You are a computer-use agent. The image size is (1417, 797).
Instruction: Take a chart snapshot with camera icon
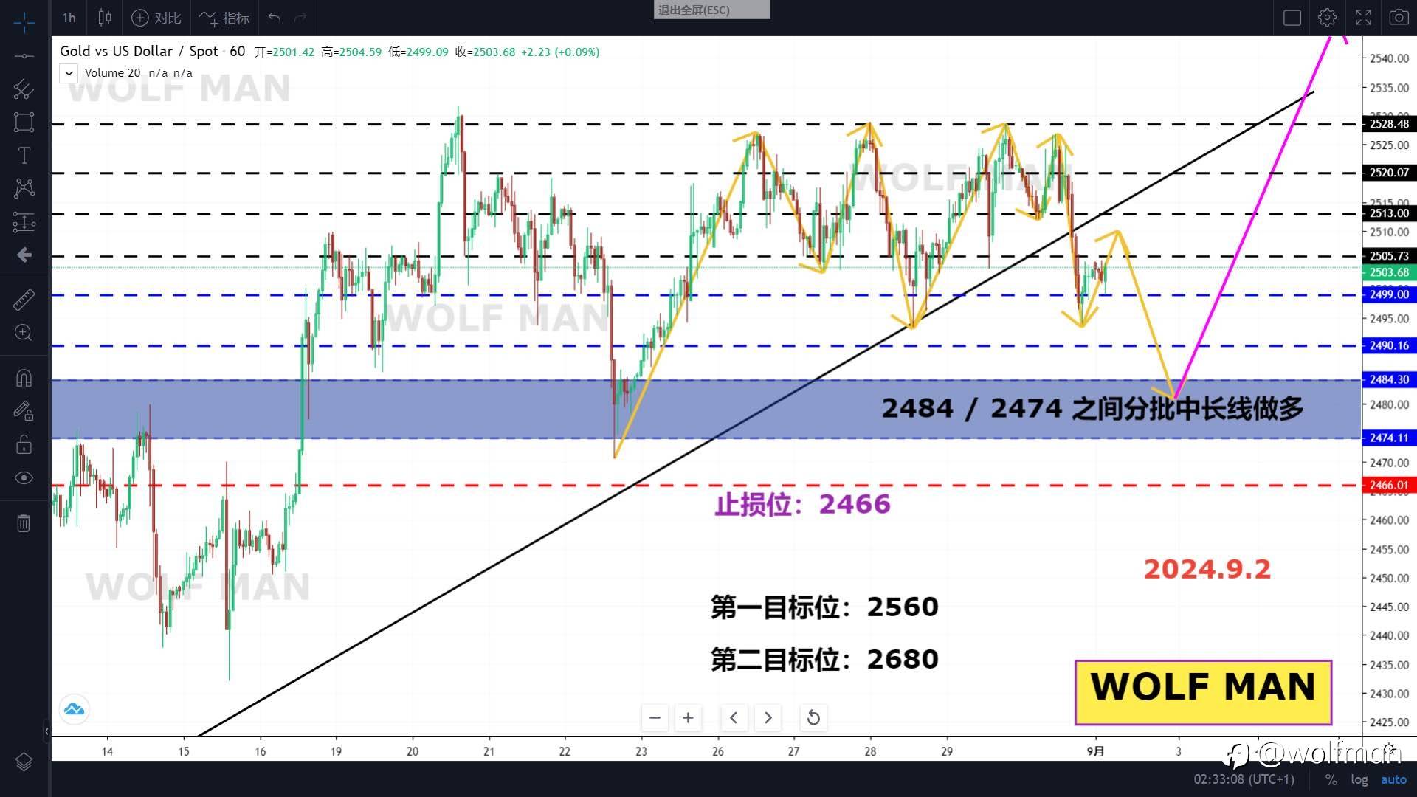[1398, 18]
